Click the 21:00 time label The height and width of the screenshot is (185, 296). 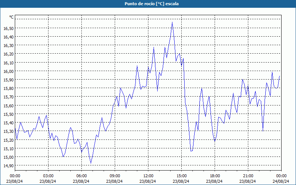pos(248,176)
